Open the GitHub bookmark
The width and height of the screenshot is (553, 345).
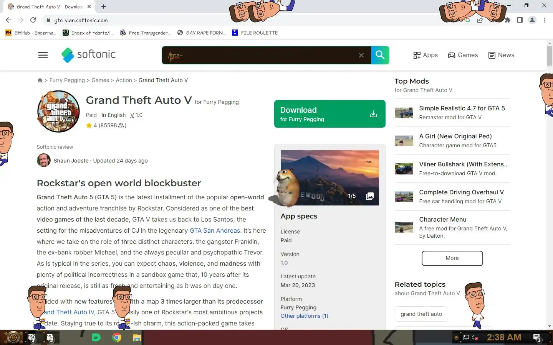tap(31, 33)
